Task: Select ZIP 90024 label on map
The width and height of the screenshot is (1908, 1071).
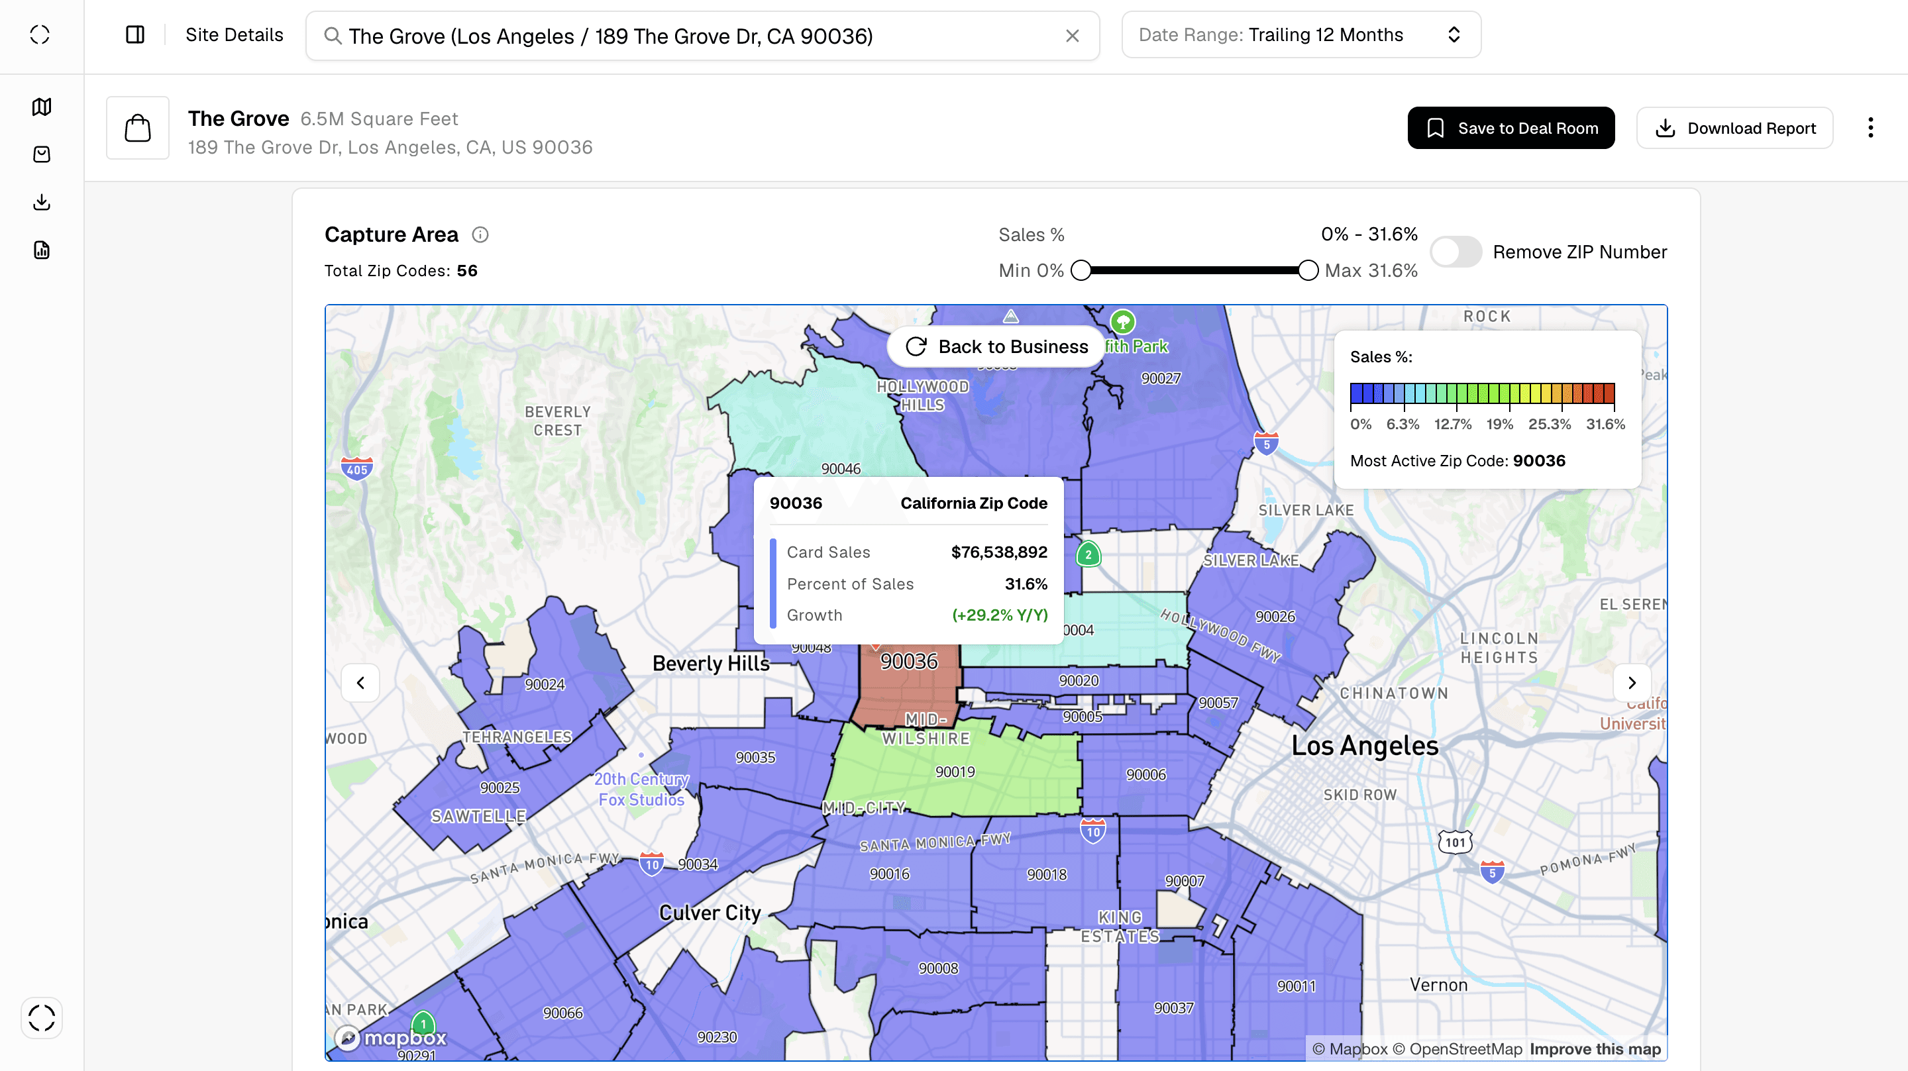Action: pyautogui.click(x=545, y=684)
